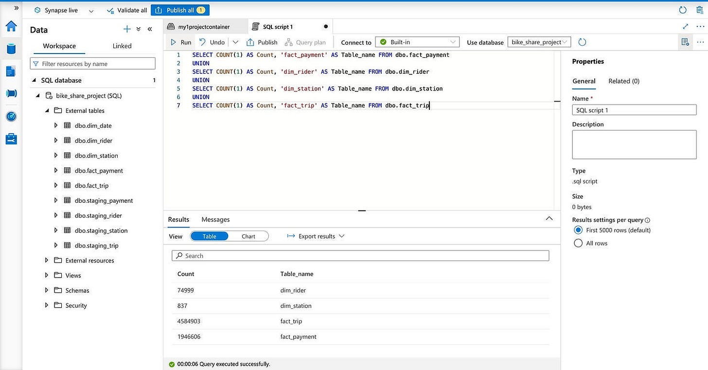Open the Undo options dropdown arrow
The width and height of the screenshot is (708, 370).
[235, 42]
